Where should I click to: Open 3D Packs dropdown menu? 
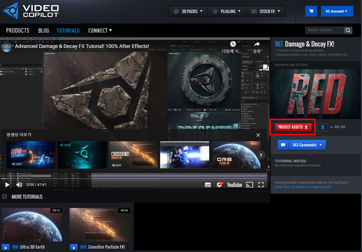(x=188, y=11)
